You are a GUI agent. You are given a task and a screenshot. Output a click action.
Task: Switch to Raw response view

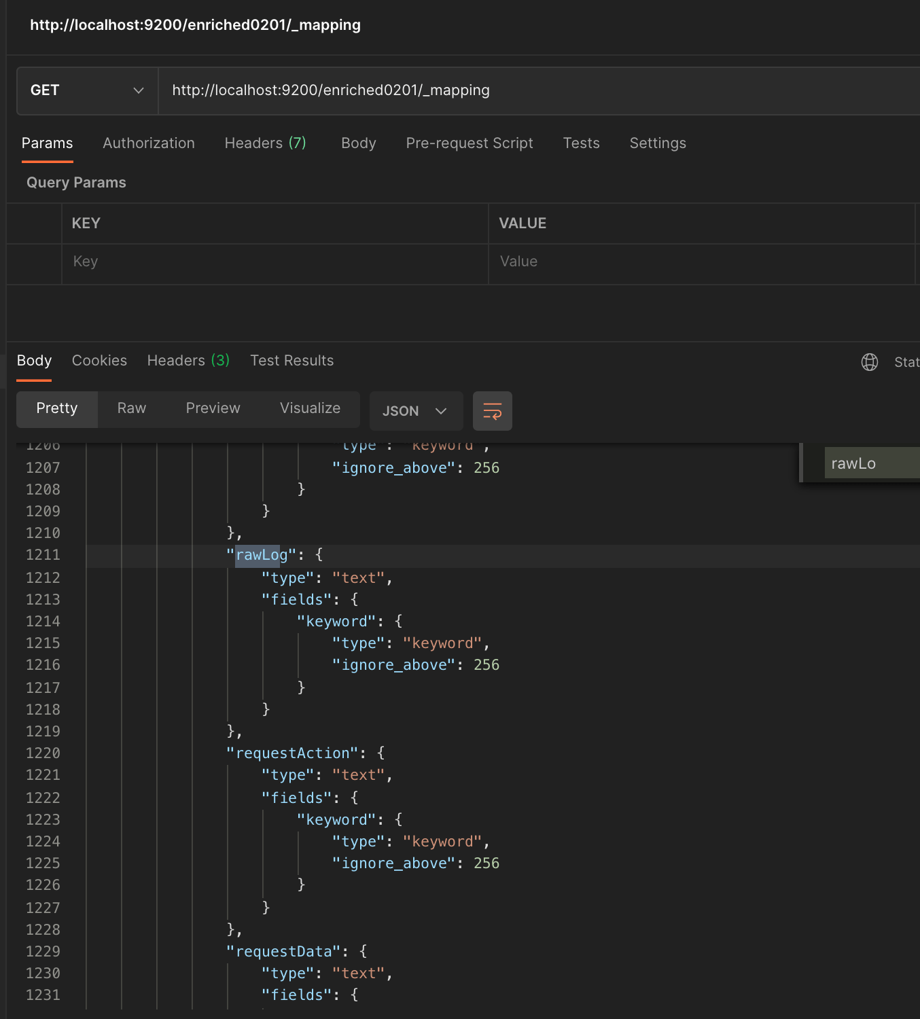(131, 408)
